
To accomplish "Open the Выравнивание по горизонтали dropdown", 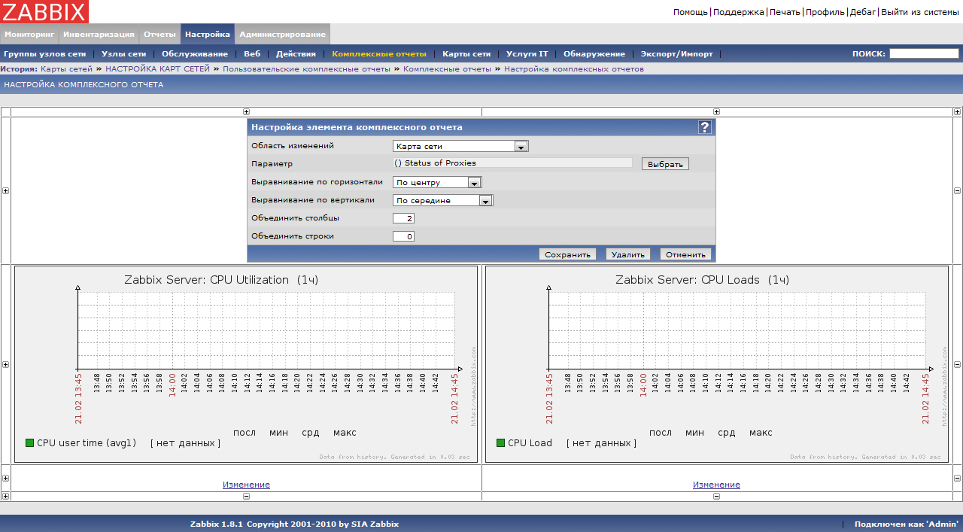I will pos(437,182).
